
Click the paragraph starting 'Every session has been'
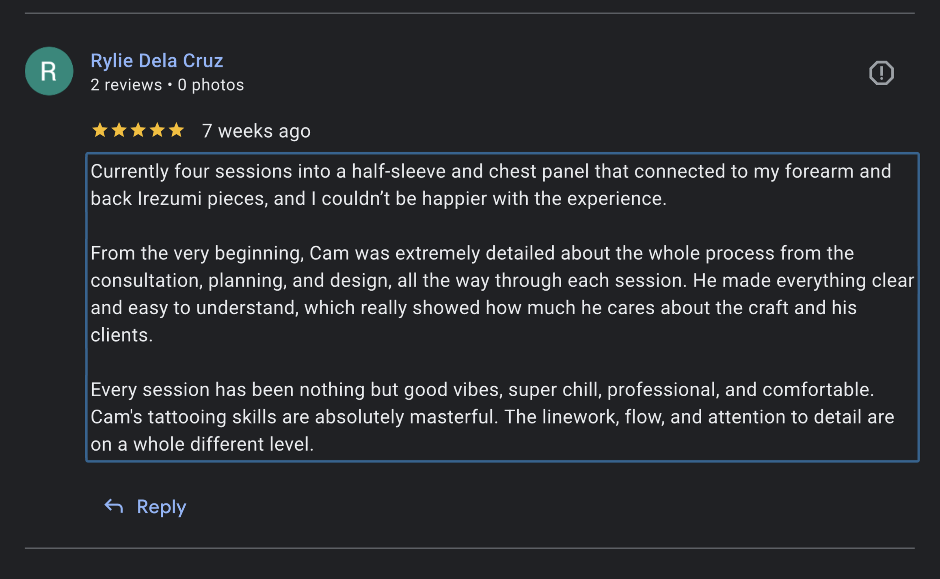[x=493, y=417]
